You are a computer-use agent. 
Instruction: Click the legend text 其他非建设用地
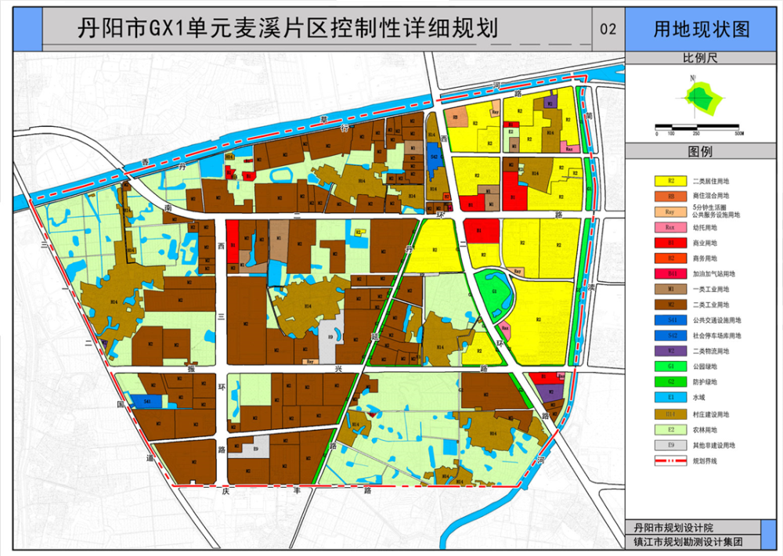point(713,445)
